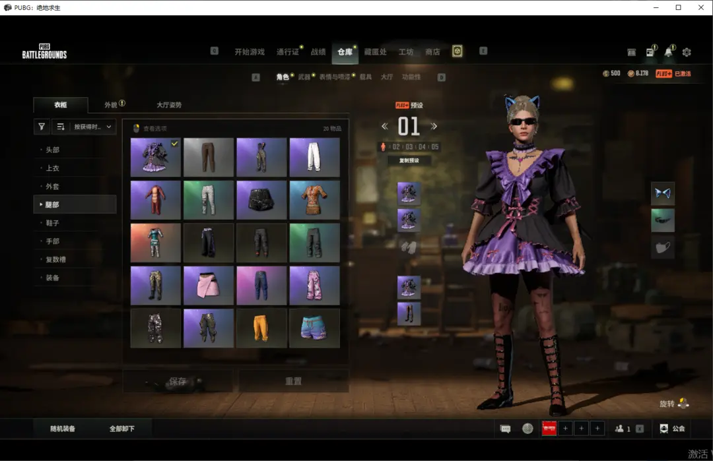Select the pink skirt item
This screenshot has width=713, height=461.
(x=208, y=285)
